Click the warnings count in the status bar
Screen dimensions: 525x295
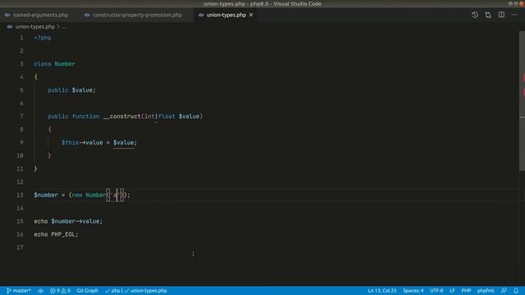(66, 291)
